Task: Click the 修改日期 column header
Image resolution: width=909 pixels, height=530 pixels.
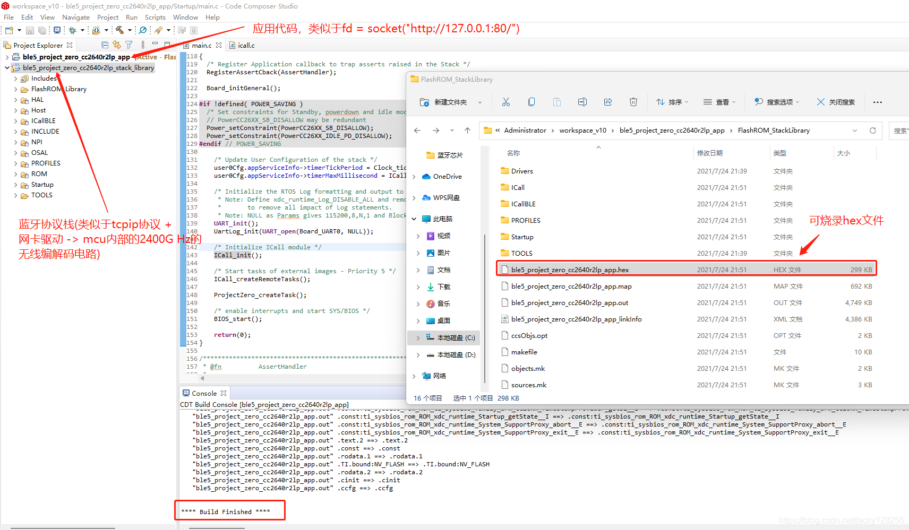Action: (x=710, y=153)
